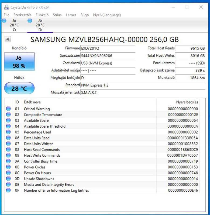The width and height of the screenshot is (210, 215).
Task: Click the Érték neve column header
Action: [32, 102]
